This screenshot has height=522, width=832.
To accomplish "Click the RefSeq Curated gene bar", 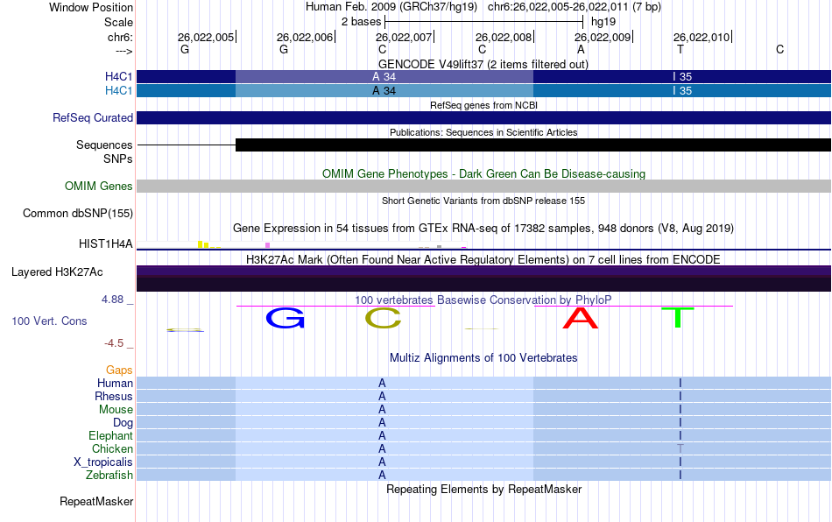I will click(x=484, y=117).
